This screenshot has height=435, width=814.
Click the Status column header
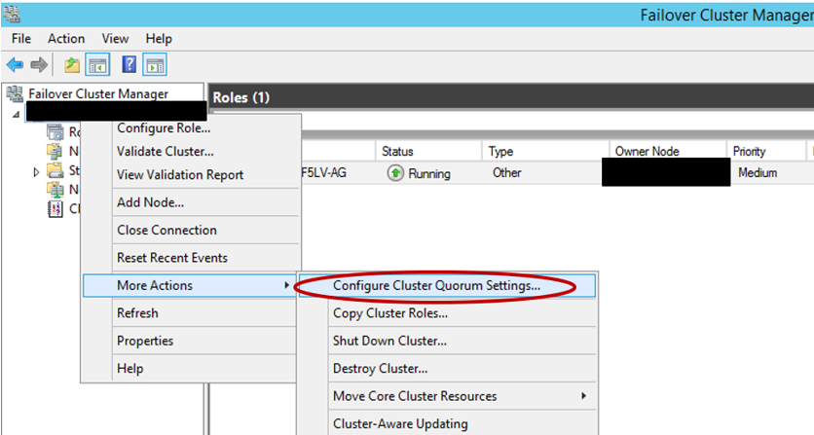pos(428,151)
